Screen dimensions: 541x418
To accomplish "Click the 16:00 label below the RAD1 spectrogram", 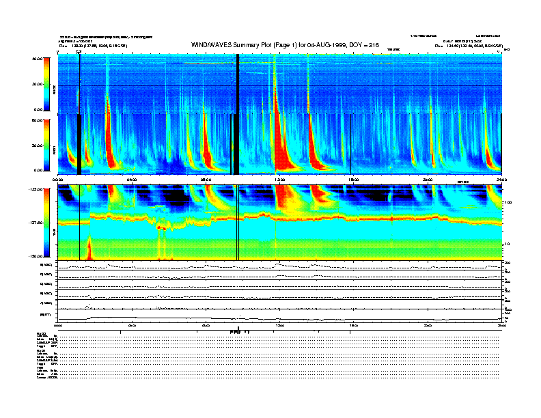I will (x=354, y=180).
